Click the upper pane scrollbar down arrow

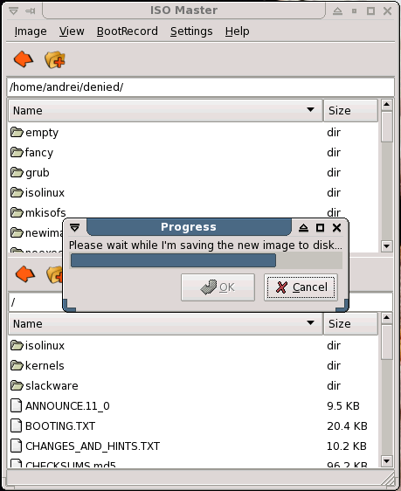(x=387, y=246)
